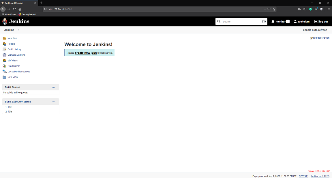Reload the page with refresh icon
332x178 pixels.
coord(14,9)
